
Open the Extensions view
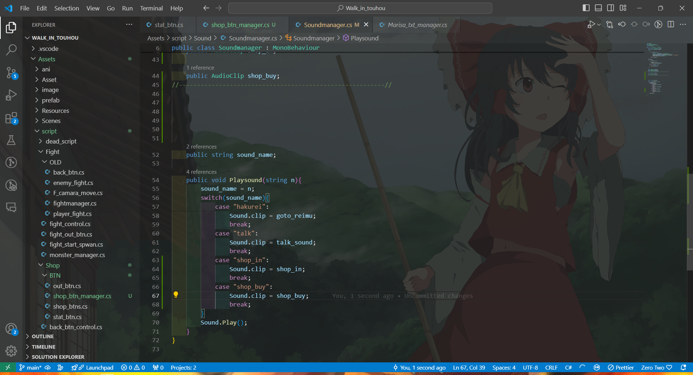[11, 118]
